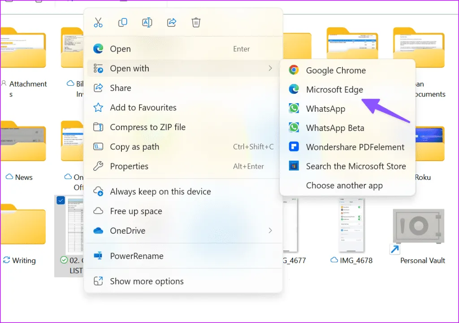Screen dimensions: 459x323
Task: Select WhatsApp Beta in the submenu
Action: pos(335,128)
